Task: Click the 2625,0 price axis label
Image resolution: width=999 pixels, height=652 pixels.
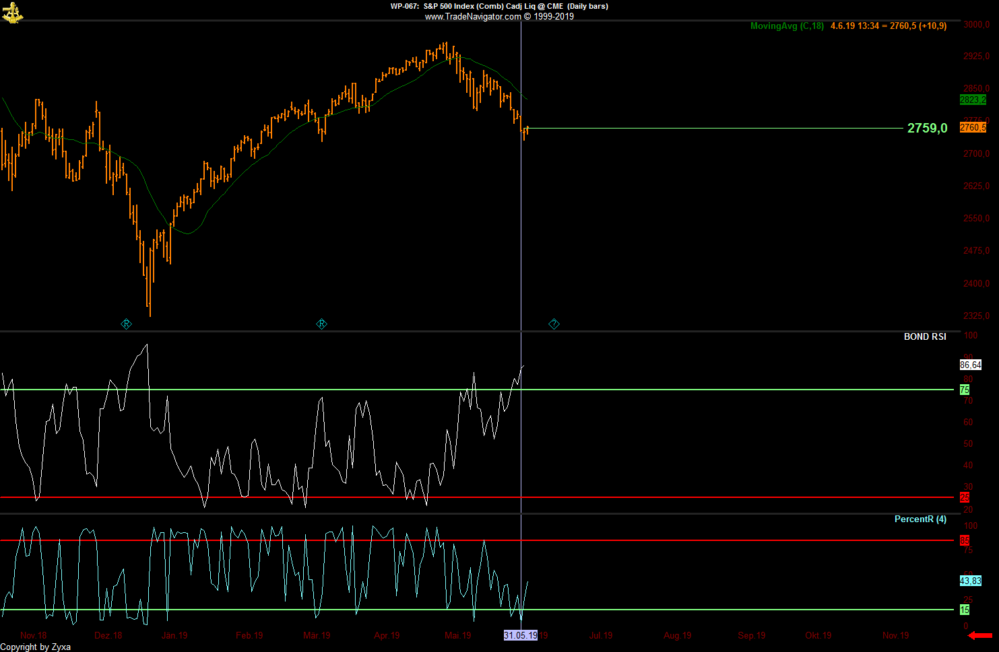Action: pyautogui.click(x=977, y=186)
